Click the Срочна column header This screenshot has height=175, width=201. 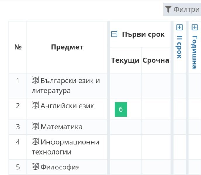(156, 60)
